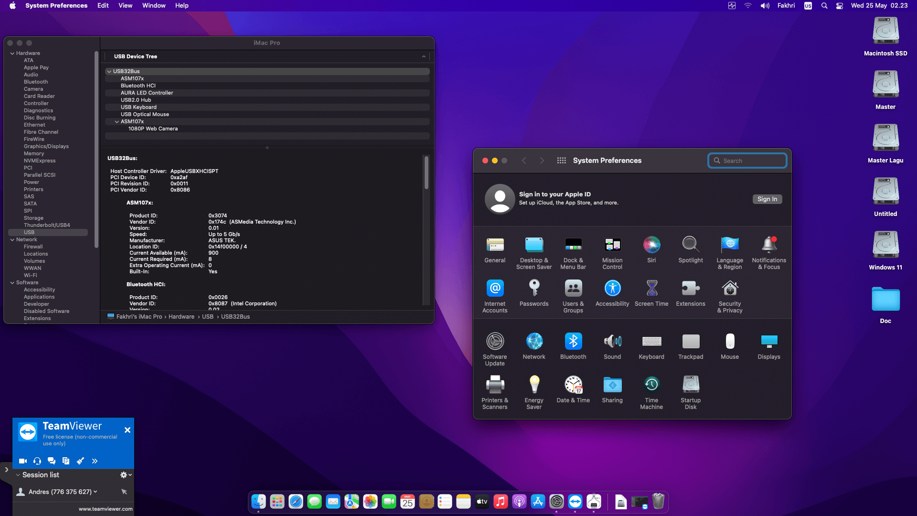917x516 pixels.
Task: Open Screen Time preferences
Action: point(651,294)
